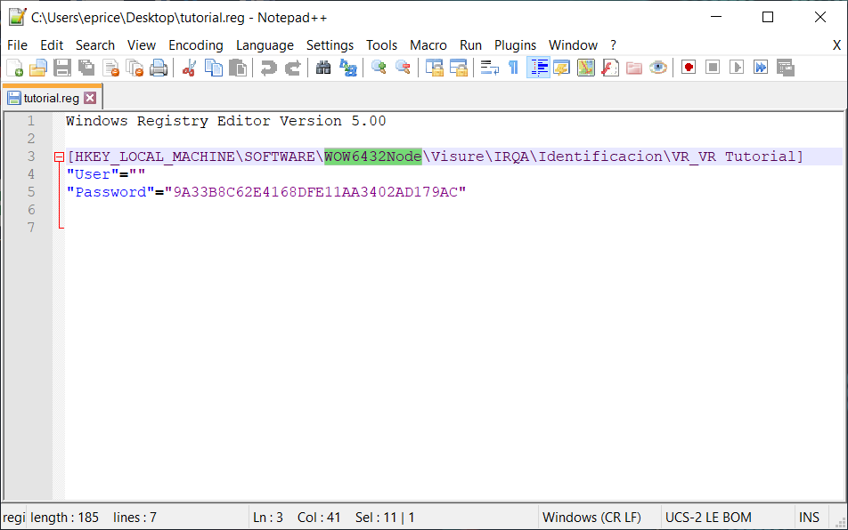
Task: Click 'UCS-2 LE BOM' encoding in status bar
Action: coord(708,518)
